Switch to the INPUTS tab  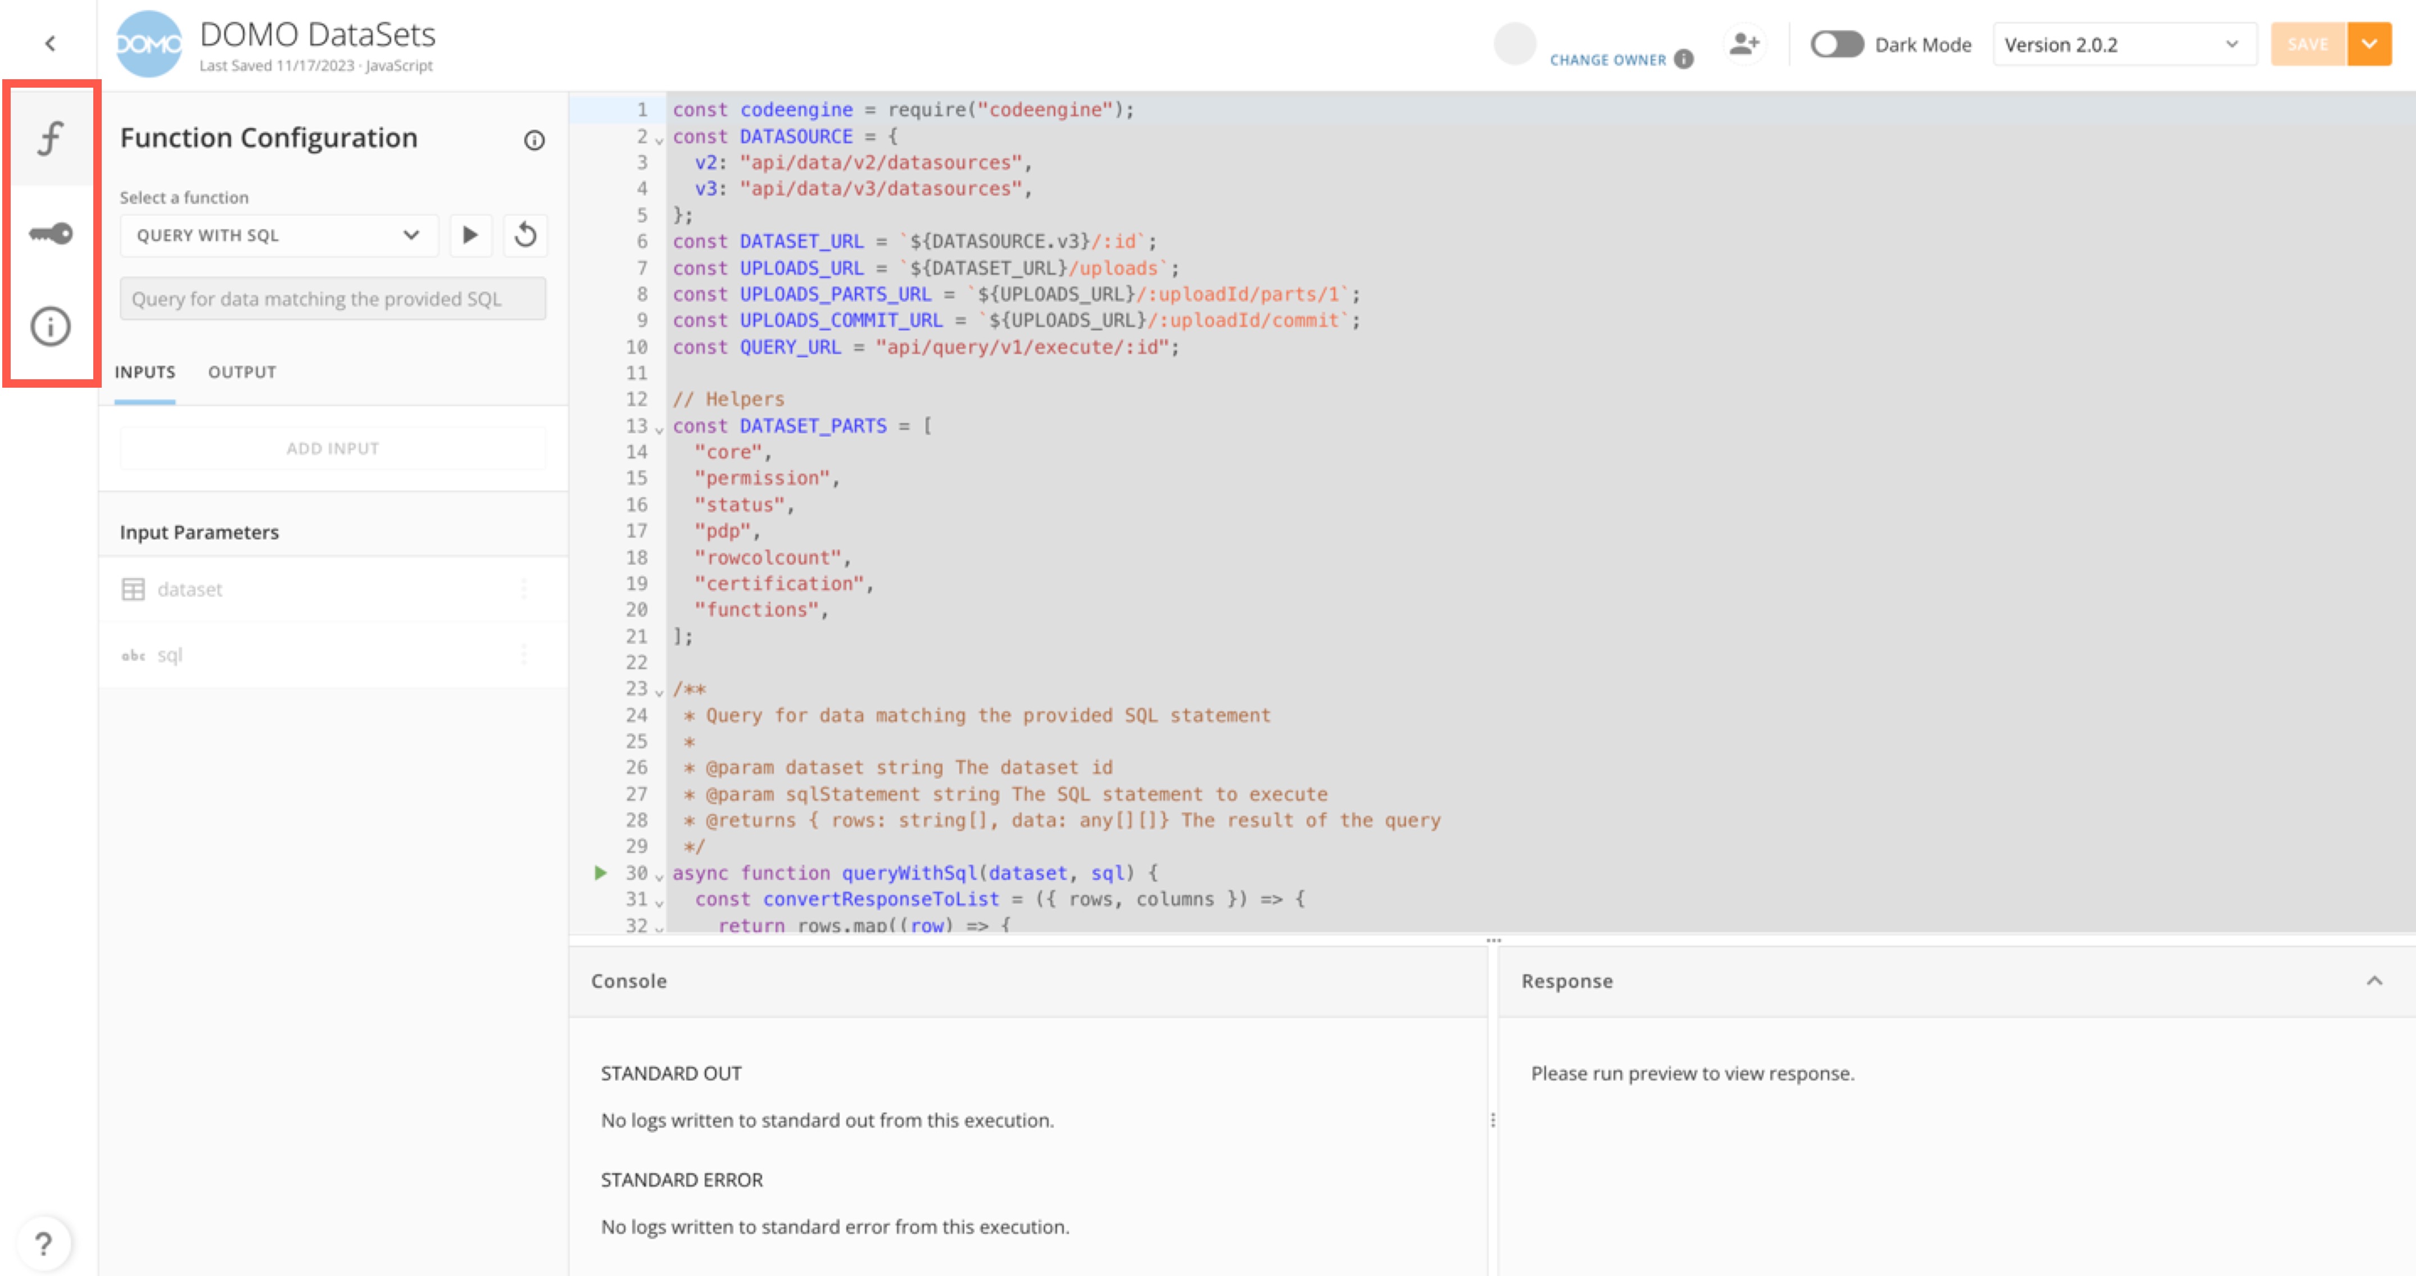[x=144, y=372]
